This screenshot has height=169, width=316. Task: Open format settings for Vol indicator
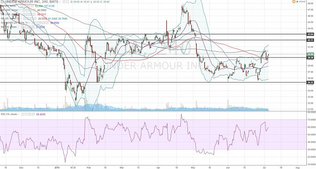[25, 6]
